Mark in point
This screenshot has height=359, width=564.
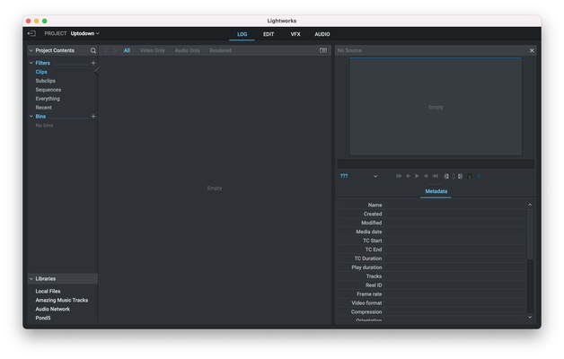pyautogui.click(x=446, y=176)
